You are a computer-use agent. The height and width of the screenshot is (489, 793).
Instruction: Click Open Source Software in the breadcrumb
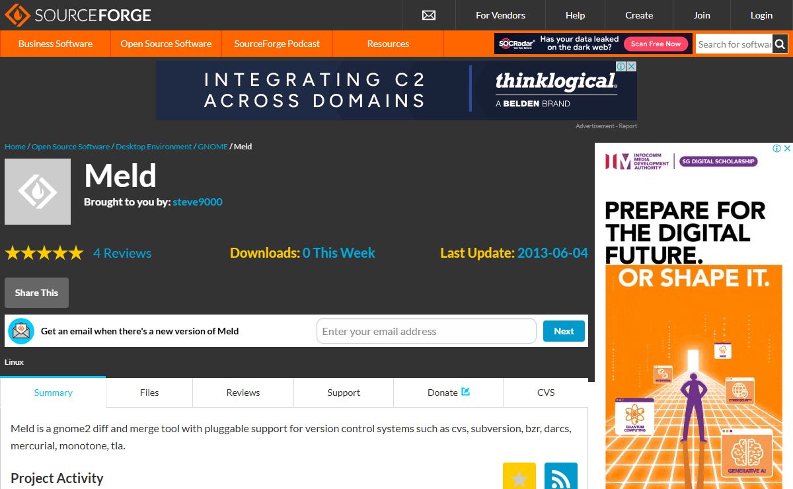(x=71, y=147)
